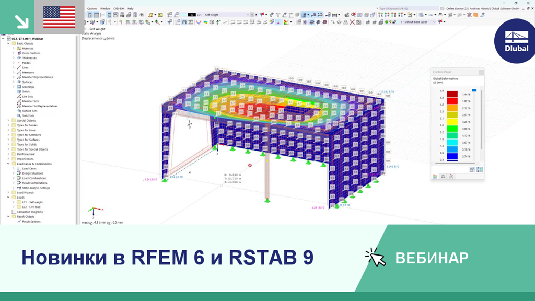535x301 pixels.
Task: Open the Options menu
Action: coord(92,8)
